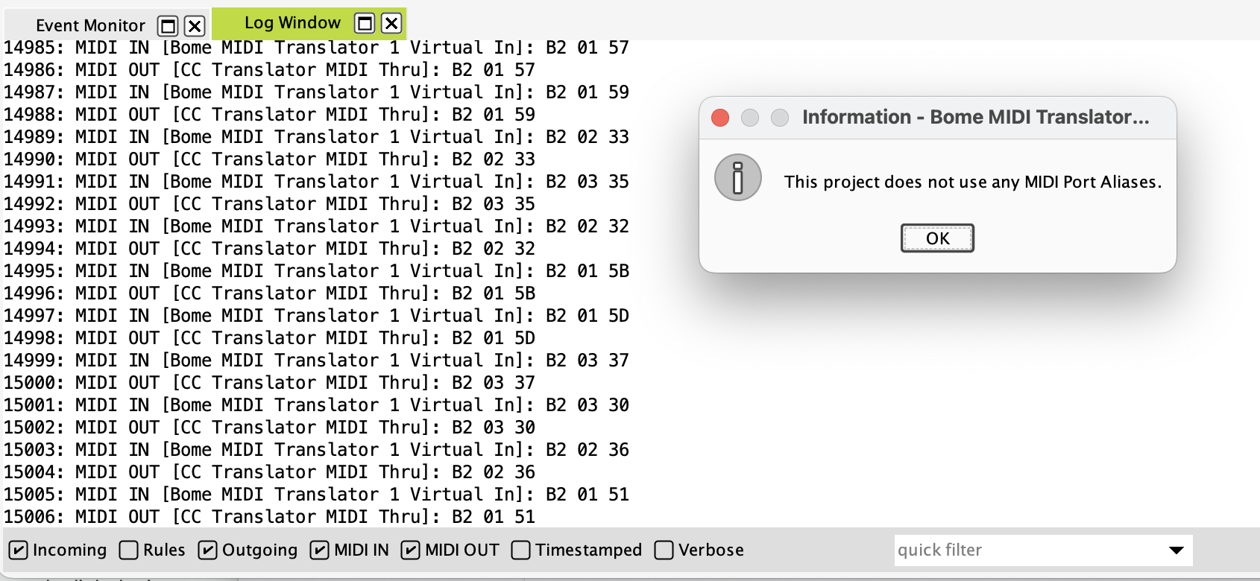Switch to the Event Monitor tab
Image resolution: width=1260 pixels, height=581 pixels.
pyautogui.click(x=90, y=26)
